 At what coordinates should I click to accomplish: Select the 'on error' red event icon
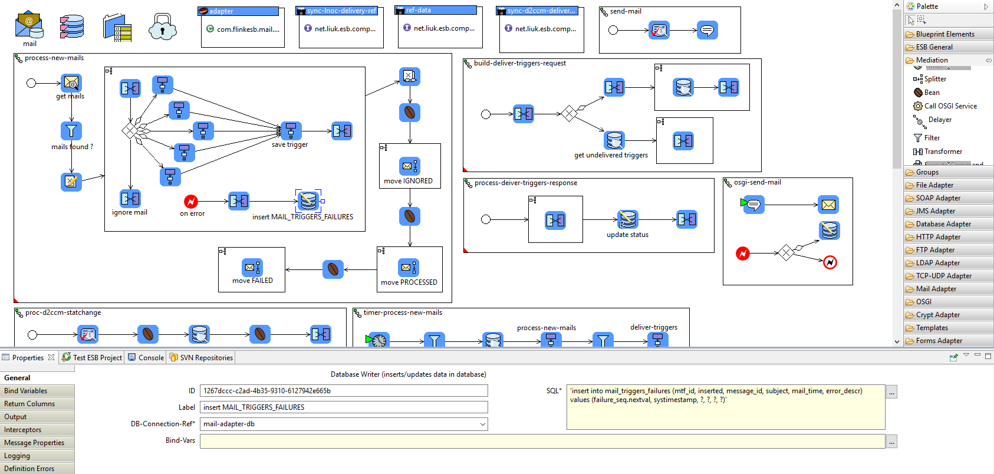(x=191, y=202)
